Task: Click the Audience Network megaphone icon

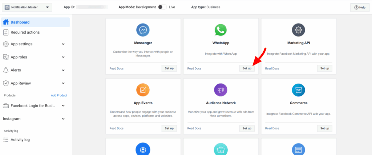Action: pos(221,90)
